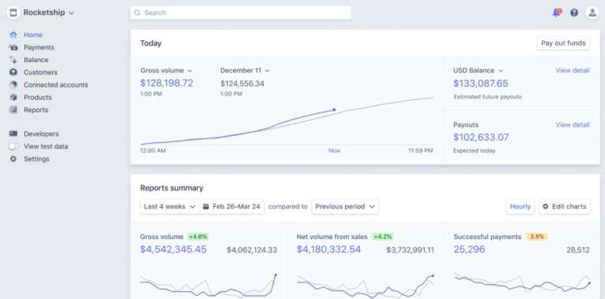Click the Customers person icon in sidebar
The height and width of the screenshot is (299, 605).
[13, 72]
